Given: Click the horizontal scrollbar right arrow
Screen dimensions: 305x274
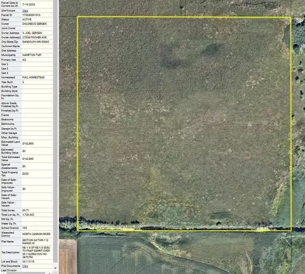Looking at the screenshot, I should pos(50,273).
